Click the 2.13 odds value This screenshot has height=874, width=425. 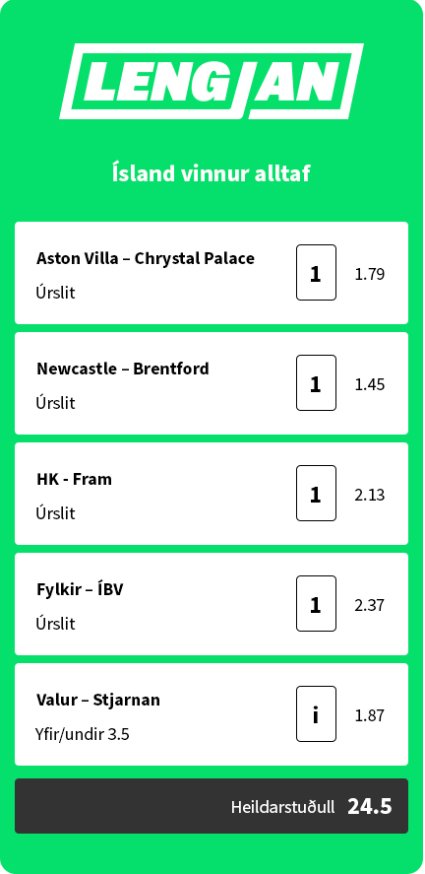tap(369, 495)
